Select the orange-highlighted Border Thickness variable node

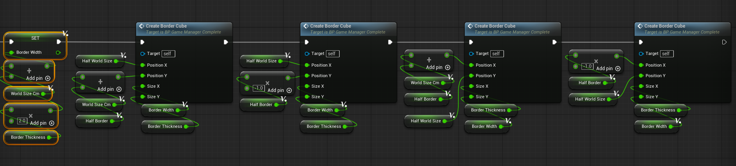pyautogui.click(x=28, y=137)
